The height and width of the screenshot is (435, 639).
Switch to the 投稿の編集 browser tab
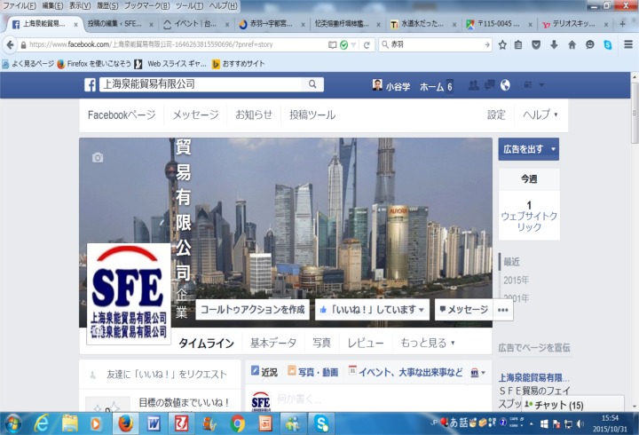[115, 24]
